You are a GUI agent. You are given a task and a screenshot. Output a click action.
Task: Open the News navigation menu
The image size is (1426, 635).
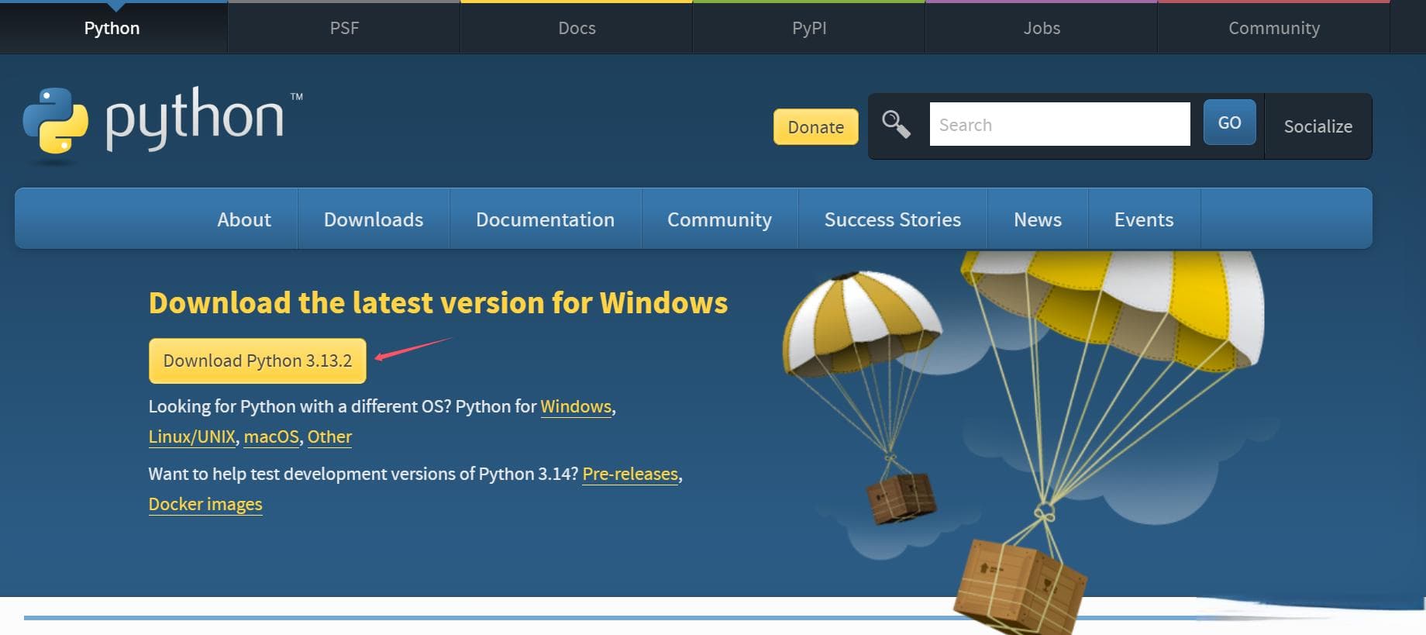[1038, 219]
